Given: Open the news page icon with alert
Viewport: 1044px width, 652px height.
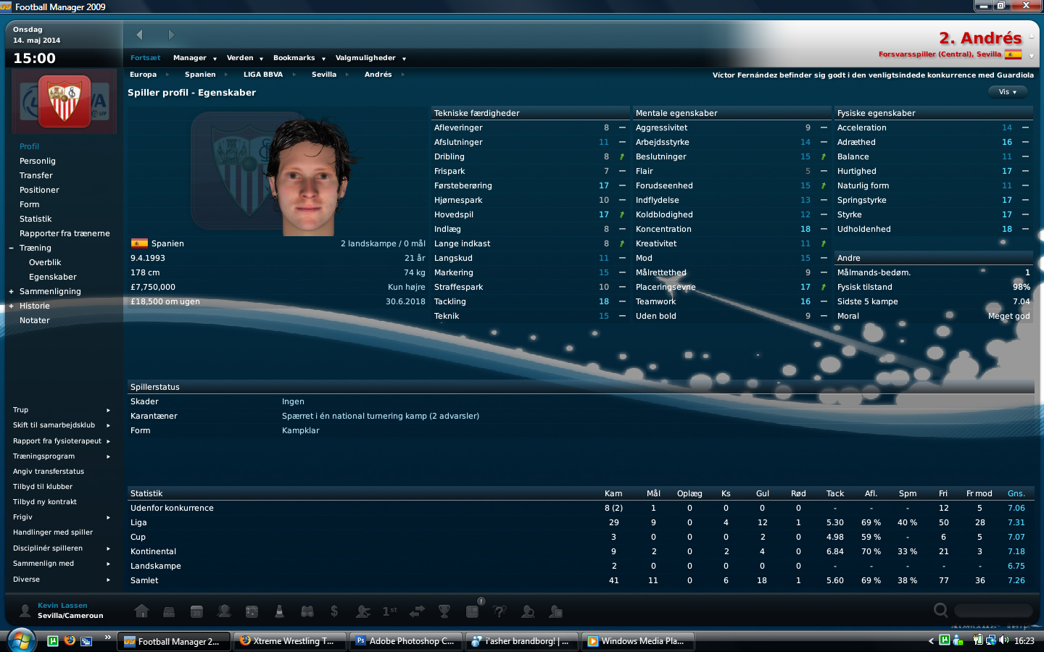Looking at the screenshot, I should click(x=473, y=610).
